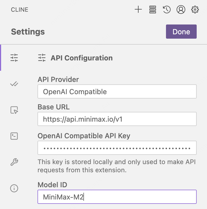Open the MCP Servers panel icon
The height and width of the screenshot is (209, 207).
tap(153, 10)
